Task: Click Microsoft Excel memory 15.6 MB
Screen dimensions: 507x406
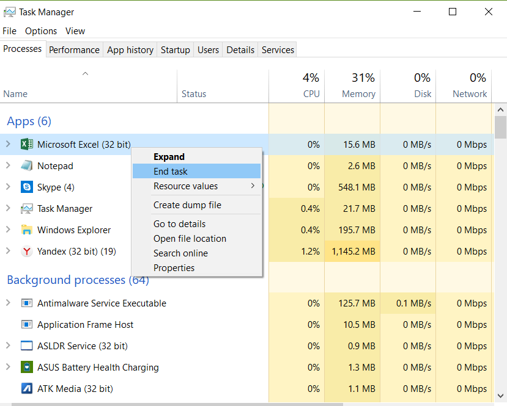Action: pos(359,144)
